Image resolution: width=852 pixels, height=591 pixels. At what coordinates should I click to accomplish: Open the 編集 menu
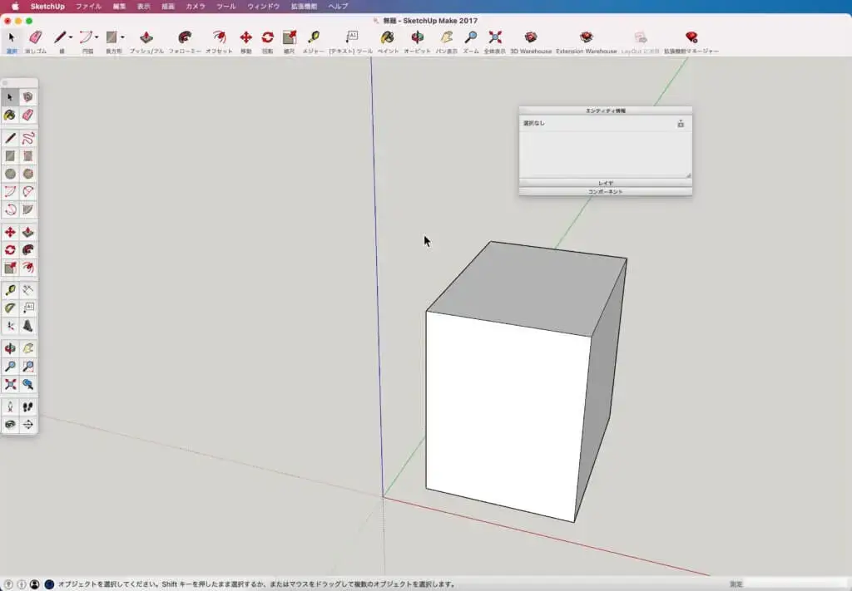tap(119, 7)
